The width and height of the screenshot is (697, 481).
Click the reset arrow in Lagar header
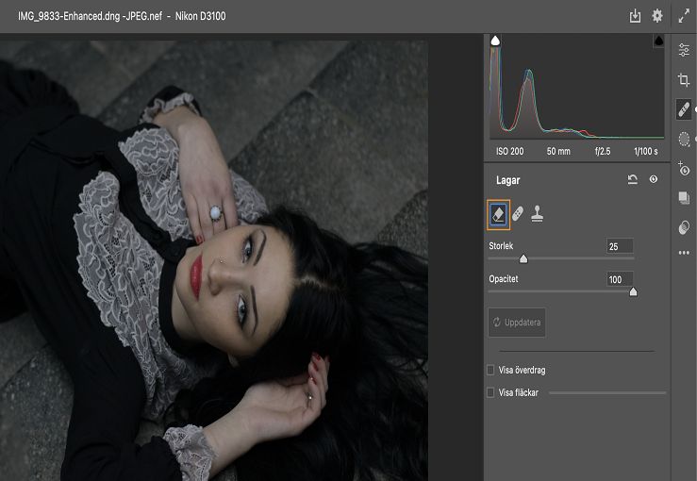[x=632, y=179]
